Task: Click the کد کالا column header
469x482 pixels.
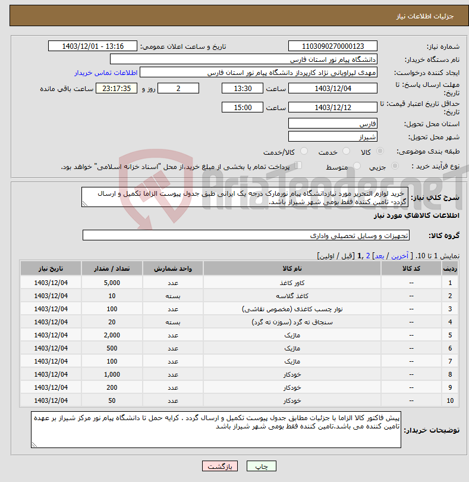Action: click(x=411, y=268)
